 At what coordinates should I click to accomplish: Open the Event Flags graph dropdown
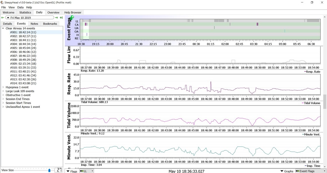click(310, 171)
